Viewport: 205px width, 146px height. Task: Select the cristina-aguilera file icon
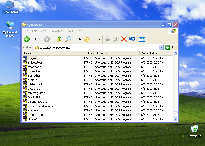[x=25, y=101]
